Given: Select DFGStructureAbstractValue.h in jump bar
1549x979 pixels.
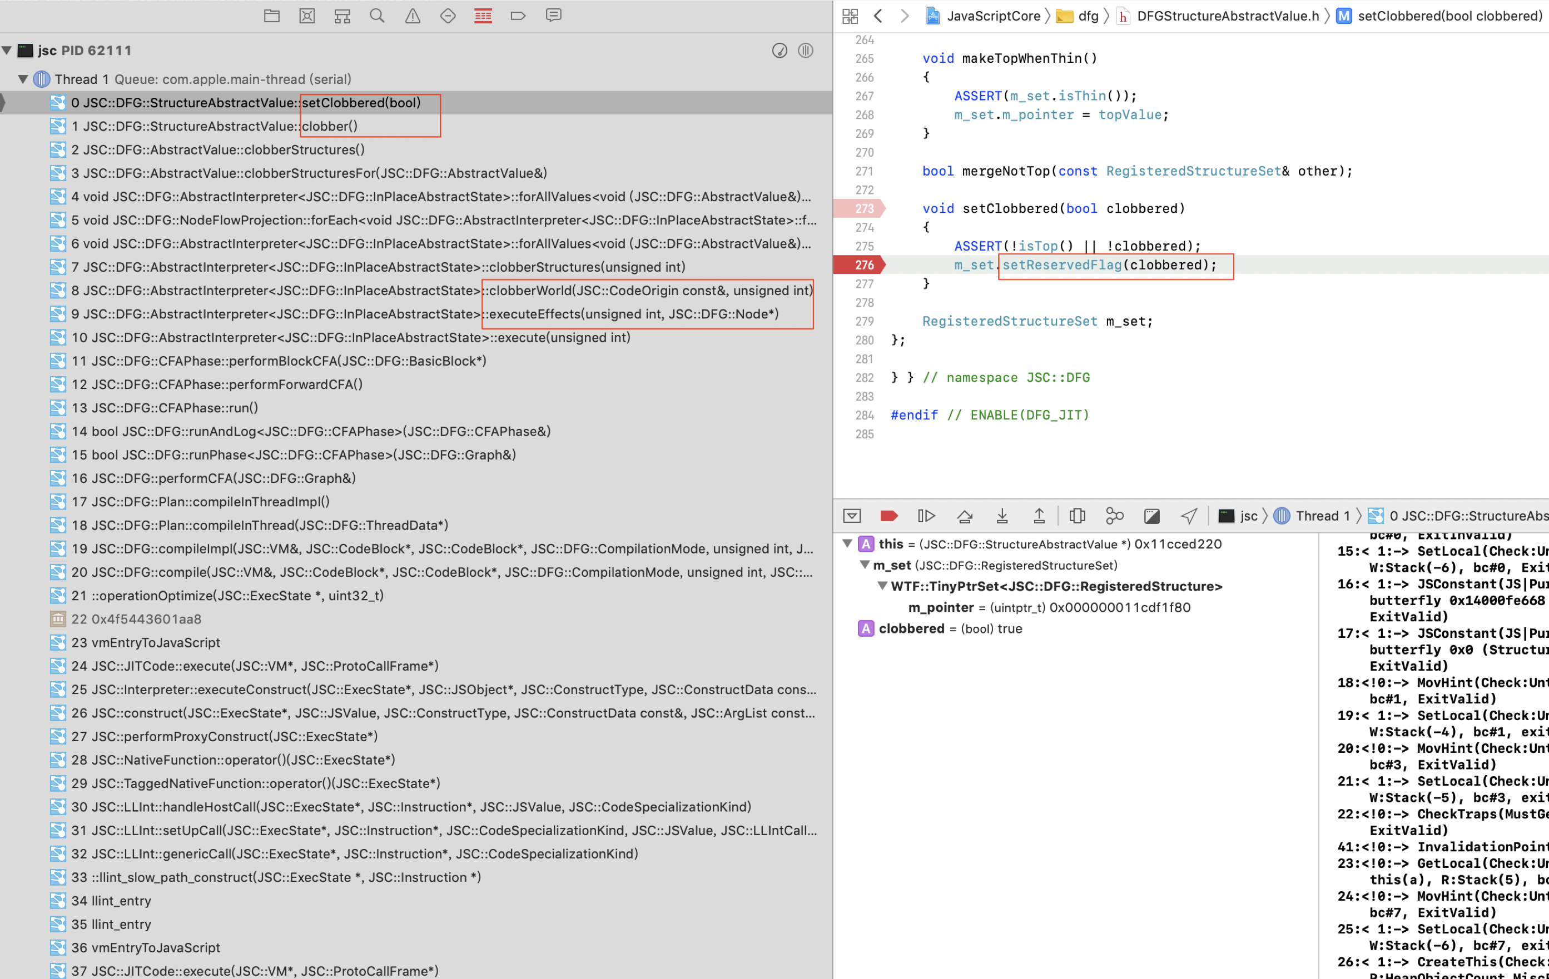Looking at the screenshot, I should pyautogui.click(x=1228, y=16).
